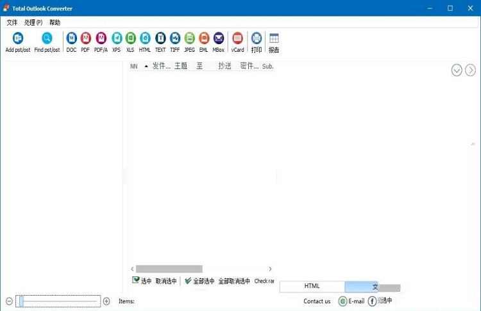Switch to the highlighted 文 preview tab
Viewport: 481px width, 311px height.
point(361,287)
